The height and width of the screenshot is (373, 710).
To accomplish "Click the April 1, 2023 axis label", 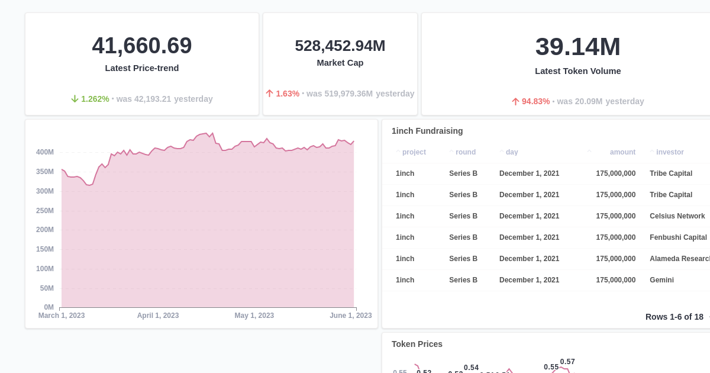I will point(157,316).
